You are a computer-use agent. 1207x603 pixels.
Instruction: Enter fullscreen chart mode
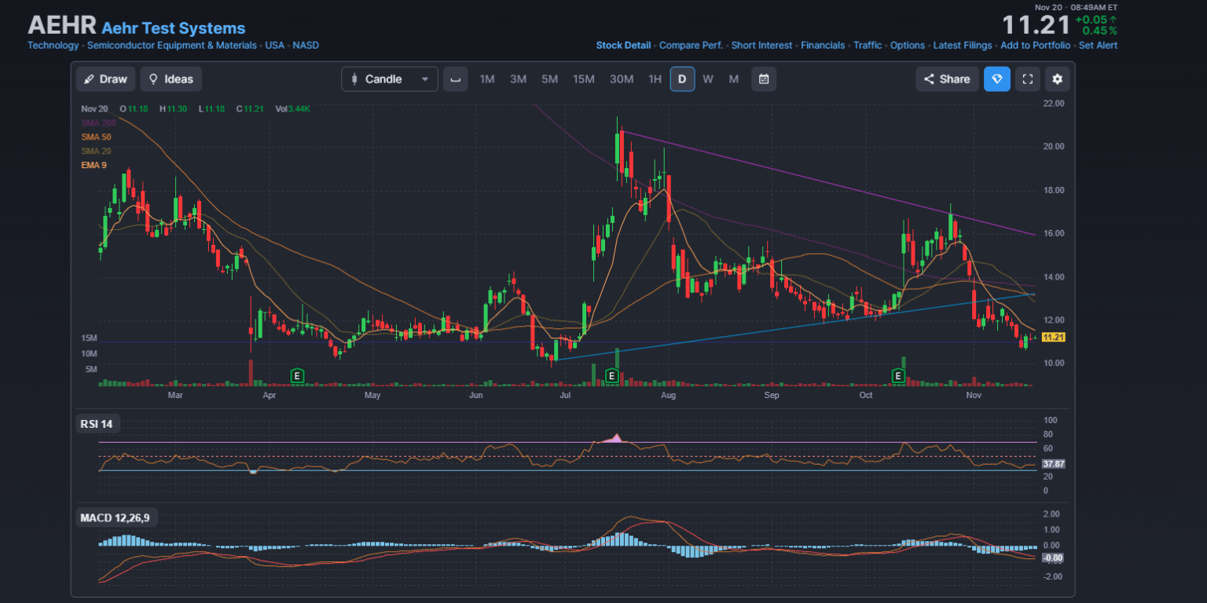pyautogui.click(x=1027, y=79)
